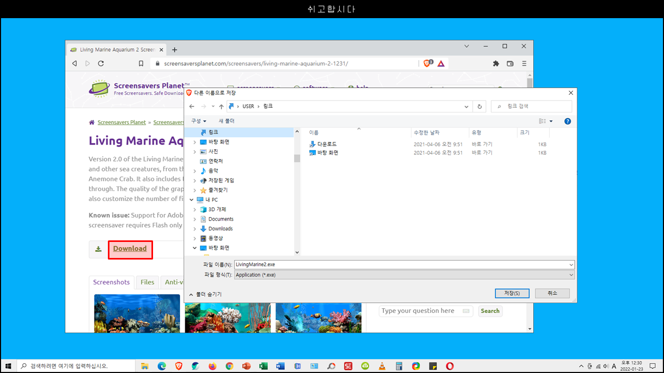Switch to the Screenshots tab on webpage
Screen dimensions: 664x373
[x=112, y=282]
